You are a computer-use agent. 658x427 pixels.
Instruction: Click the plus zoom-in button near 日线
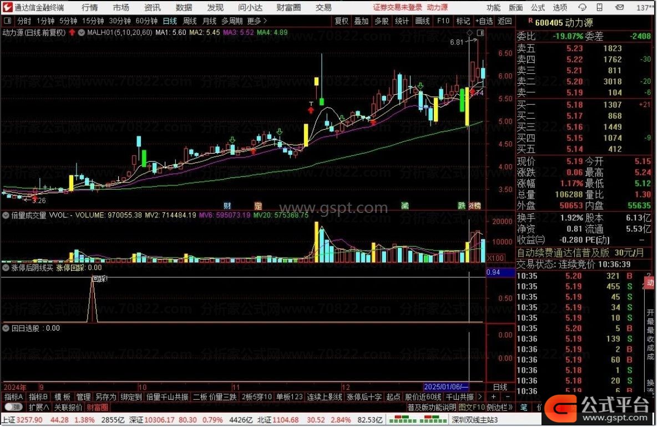[x=494, y=396]
